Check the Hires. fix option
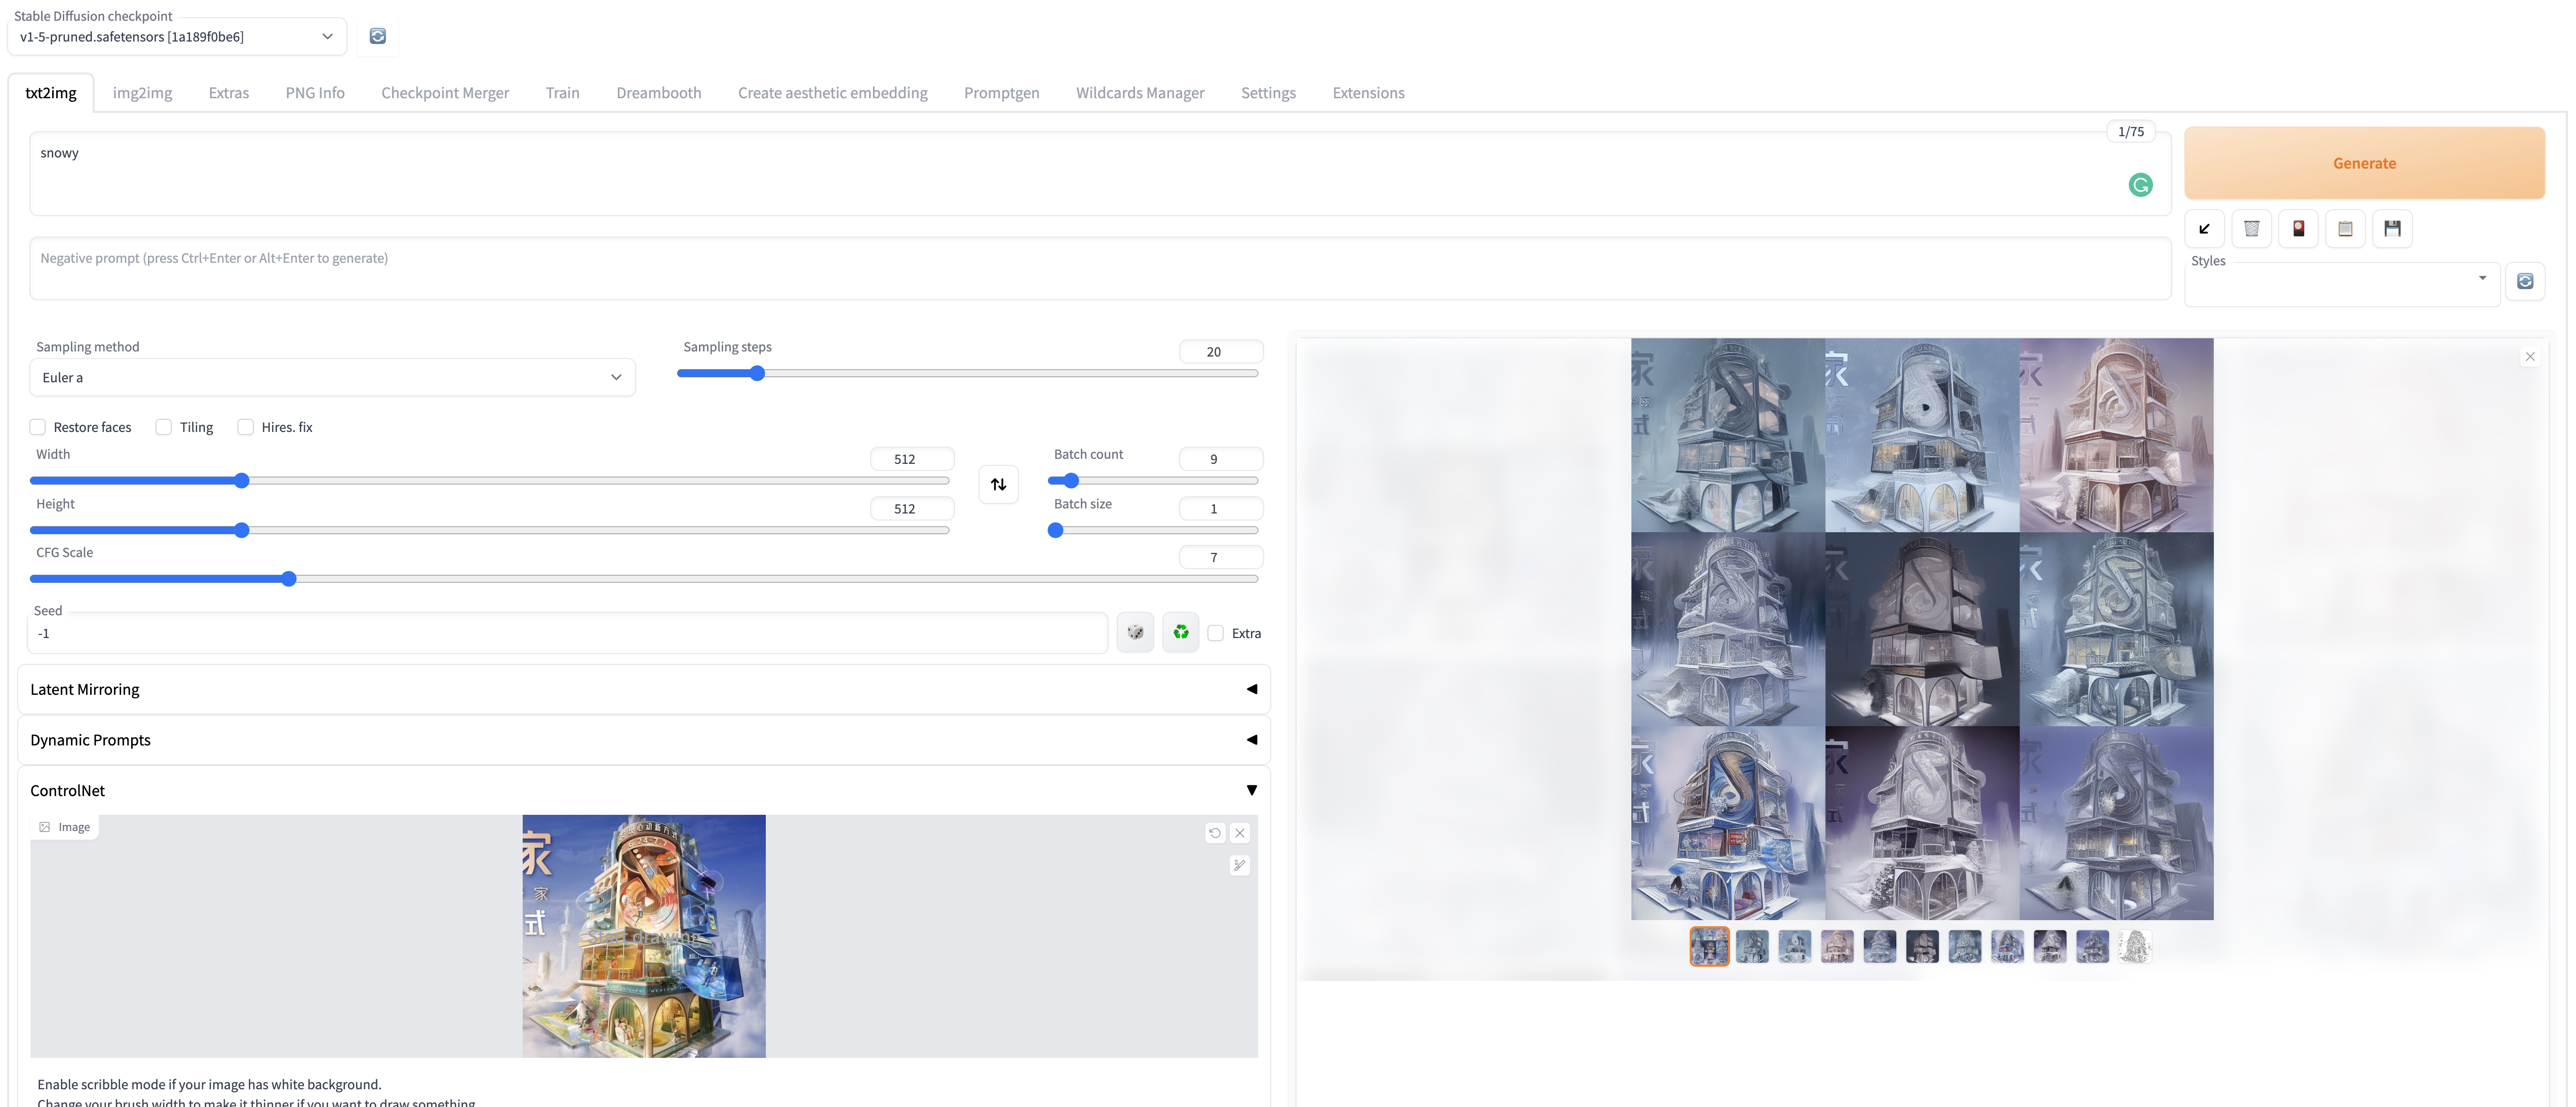The image size is (2576, 1107). [x=246, y=427]
